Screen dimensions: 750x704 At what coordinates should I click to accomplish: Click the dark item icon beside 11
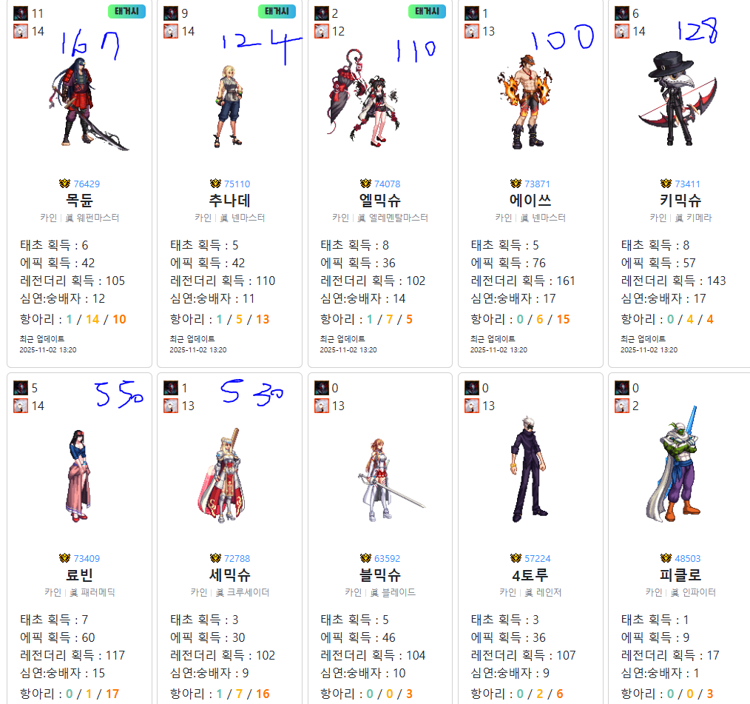click(x=21, y=13)
